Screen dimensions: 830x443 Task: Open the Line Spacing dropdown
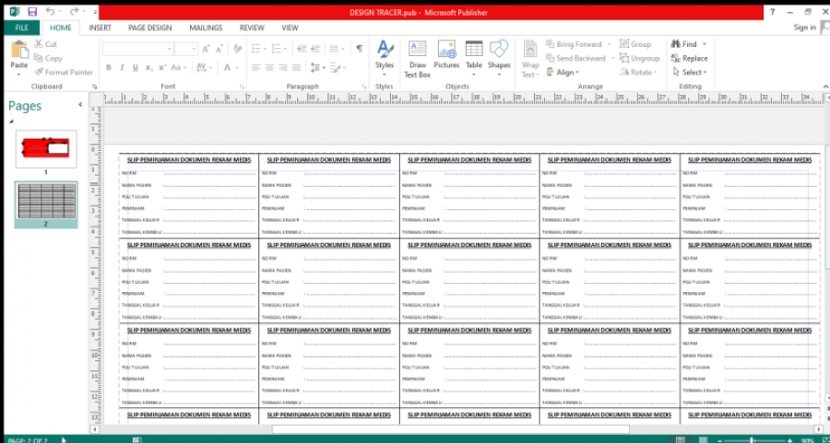click(x=316, y=67)
